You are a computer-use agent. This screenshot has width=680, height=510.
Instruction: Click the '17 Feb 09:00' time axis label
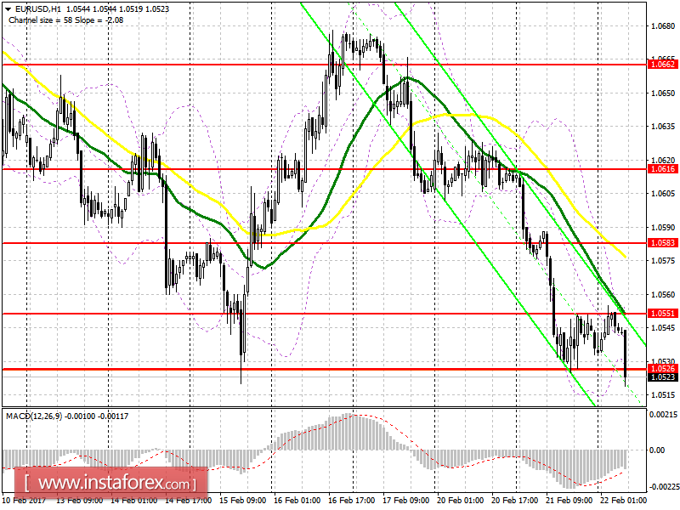pyautogui.click(x=406, y=501)
